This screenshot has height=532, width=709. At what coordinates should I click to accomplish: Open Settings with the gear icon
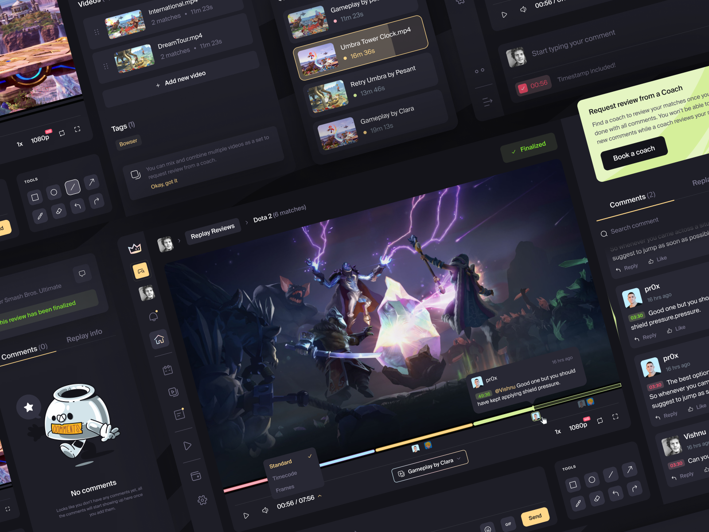click(203, 500)
